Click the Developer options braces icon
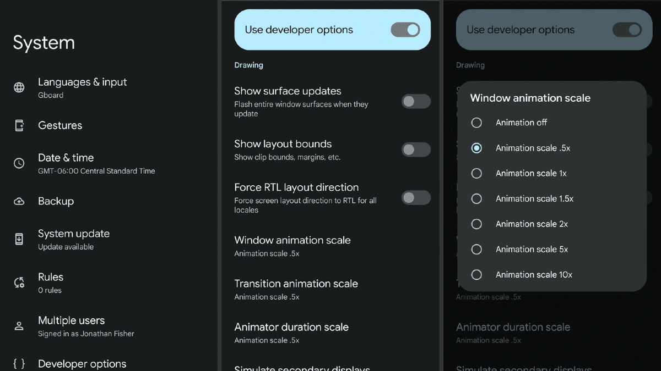 (19, 363)
